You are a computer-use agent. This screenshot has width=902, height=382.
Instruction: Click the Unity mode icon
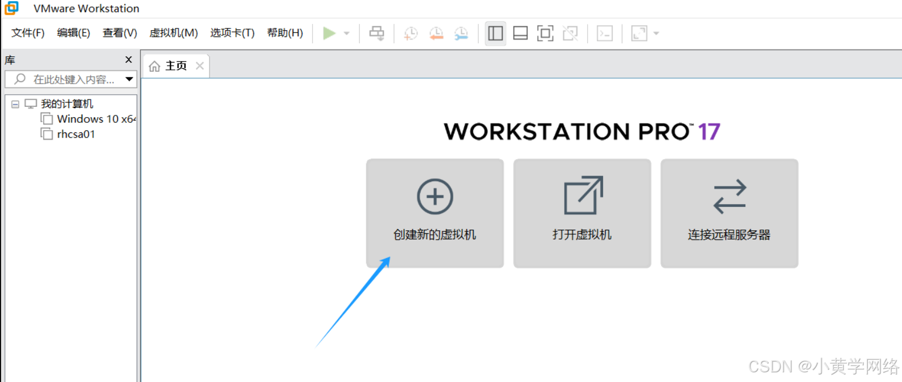click(x=570, y=33)
